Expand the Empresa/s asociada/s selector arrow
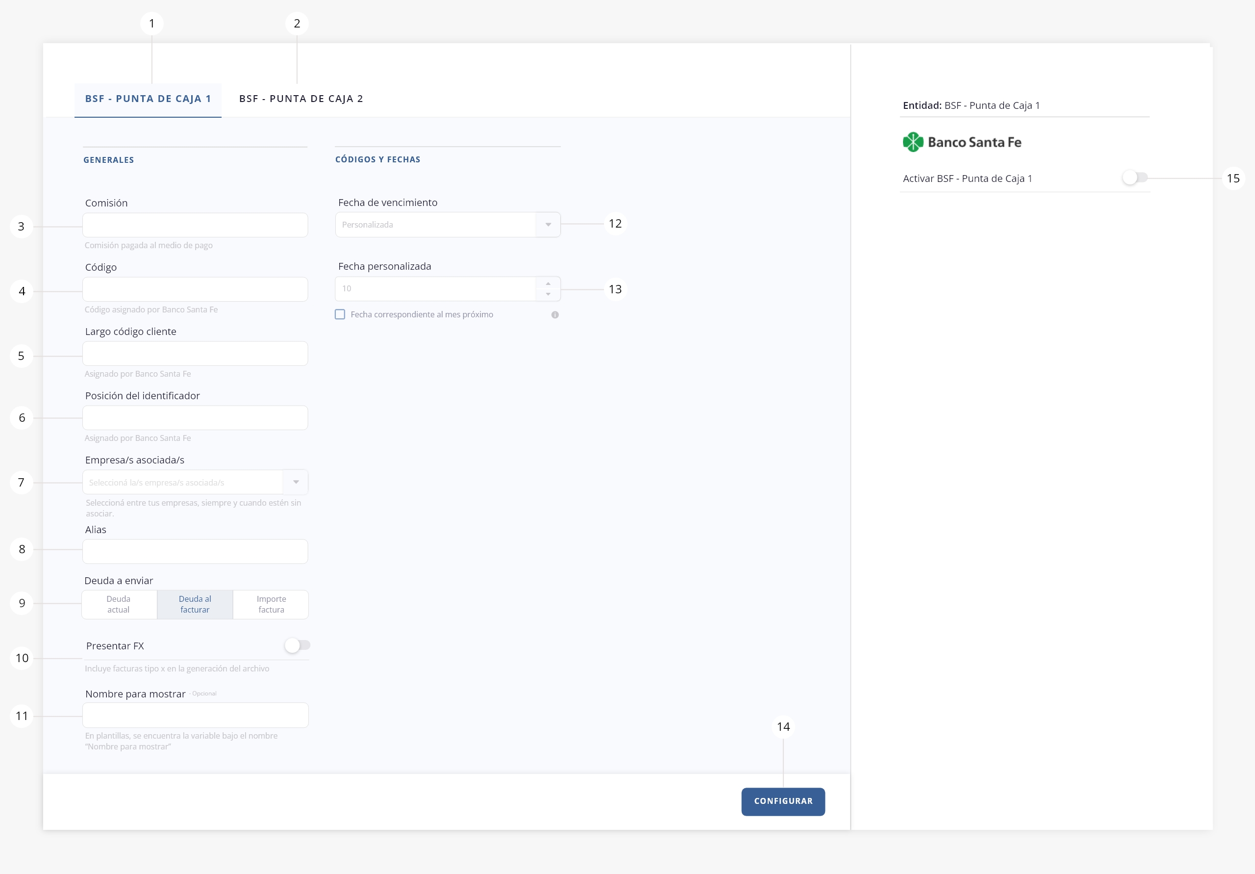 [x=296, y=483]
